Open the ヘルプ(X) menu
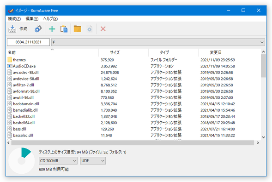The image size is (272, 182). click(x=50, y=19)
